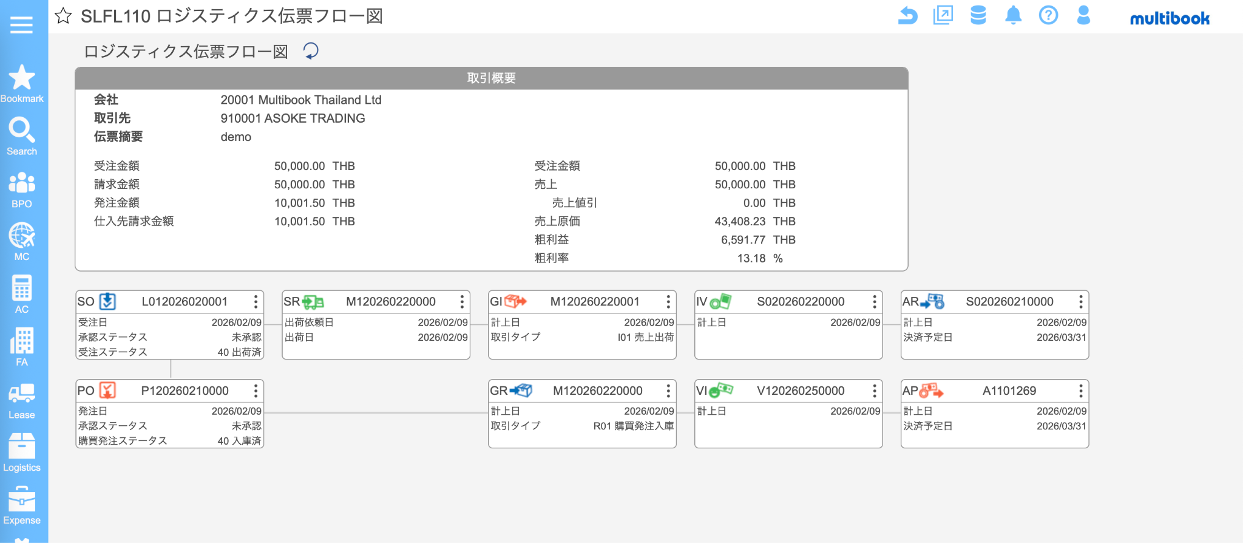Open three-dot menu on GI card

pyautogui.click(x=668, y=302)
